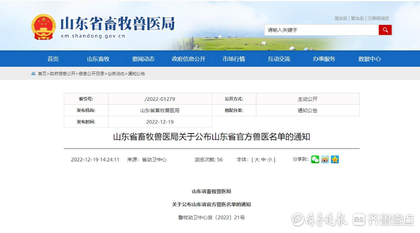Click breadcrumb link 信息公开目录
Viewport: 420px width, 233px height.
pos(91,73)
